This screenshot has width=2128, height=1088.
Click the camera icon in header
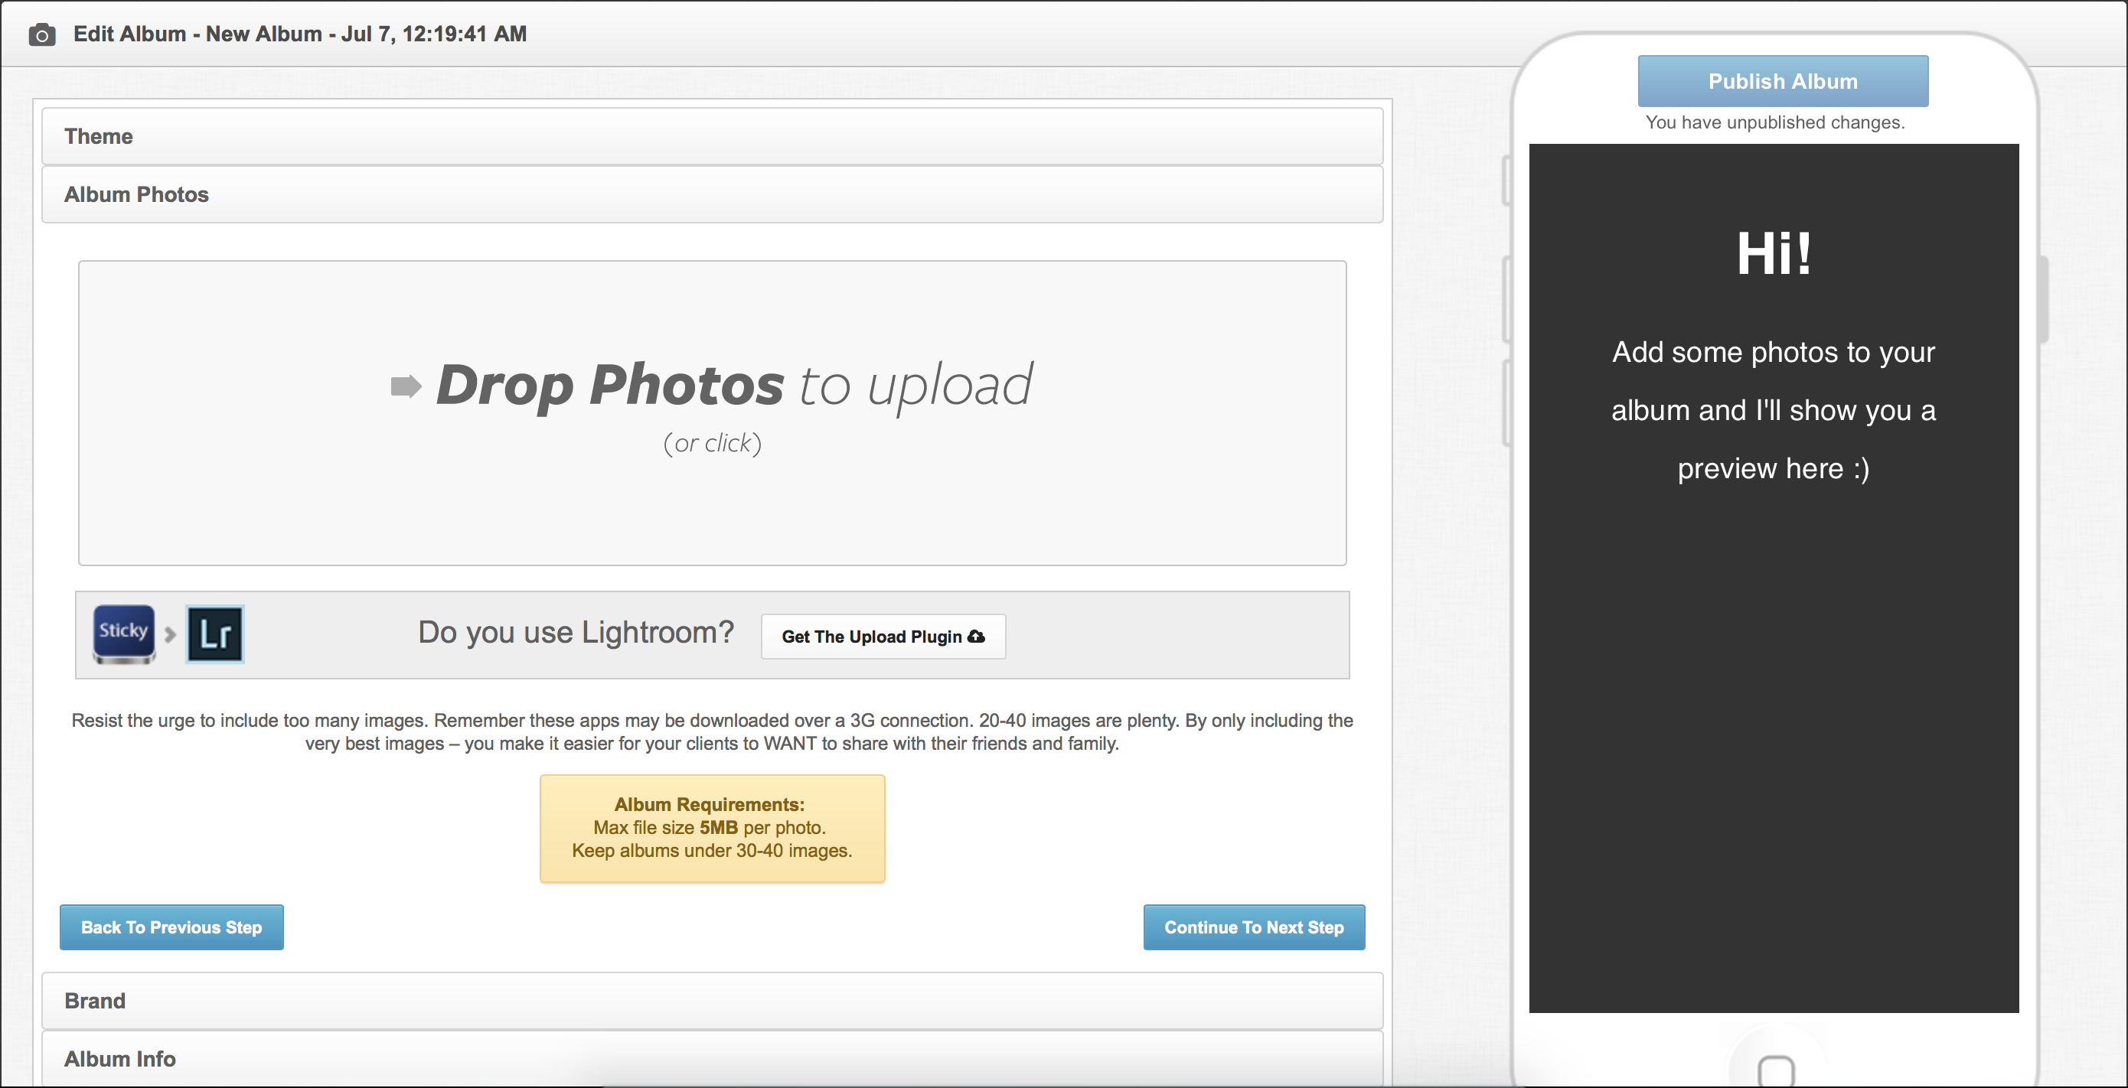tap(42, 34)
